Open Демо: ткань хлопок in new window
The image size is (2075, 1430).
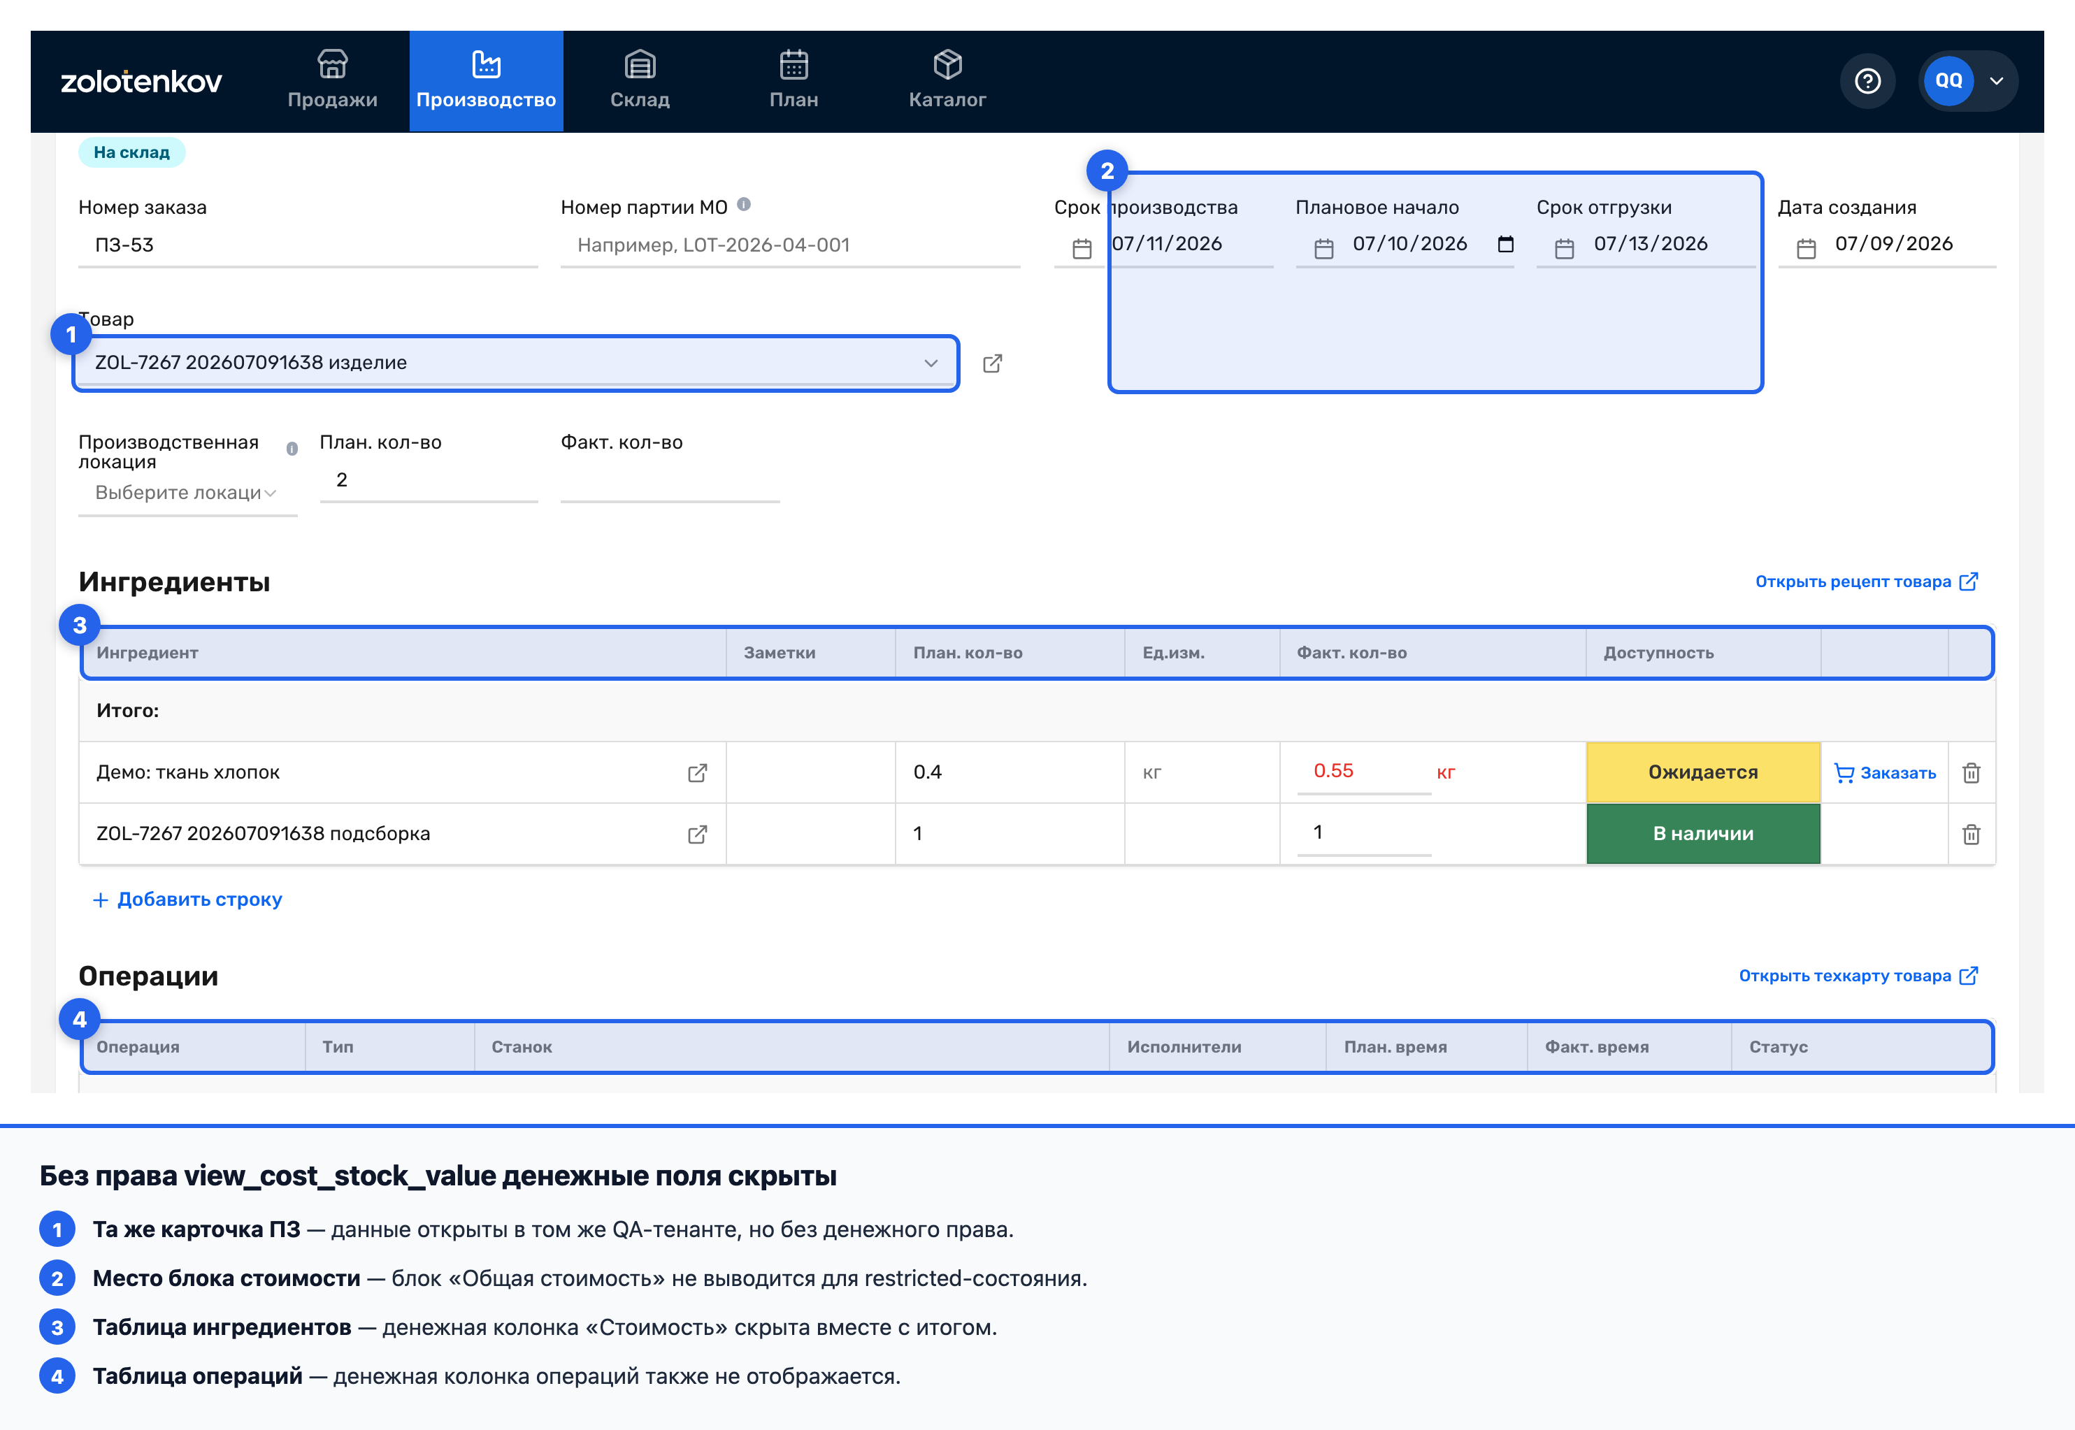[697, 772]
